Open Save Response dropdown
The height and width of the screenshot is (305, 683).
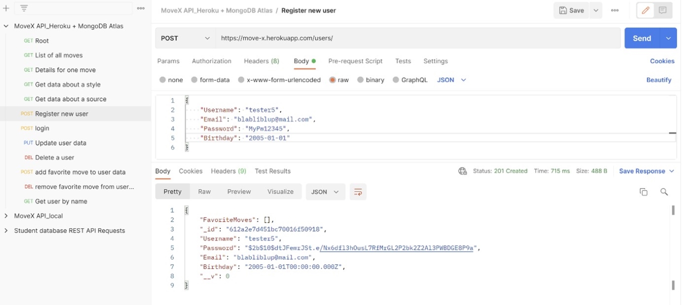646,171
